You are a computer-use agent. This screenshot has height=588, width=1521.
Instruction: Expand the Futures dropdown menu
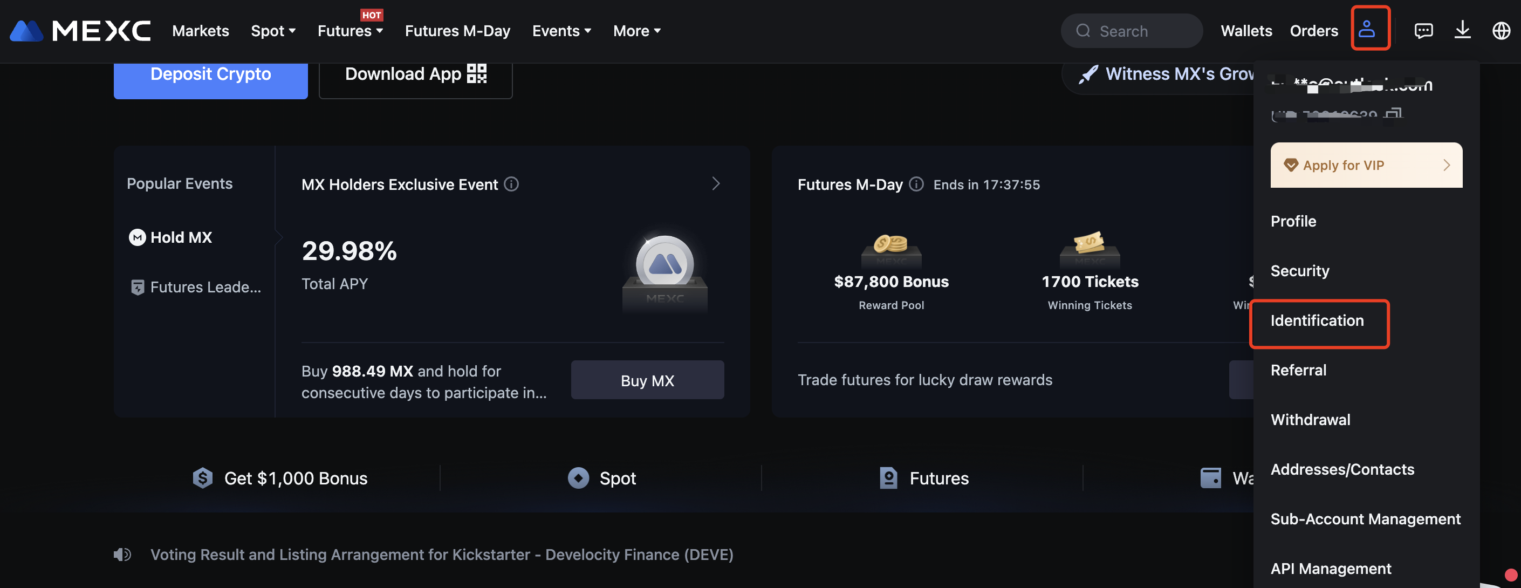(350, 31)
